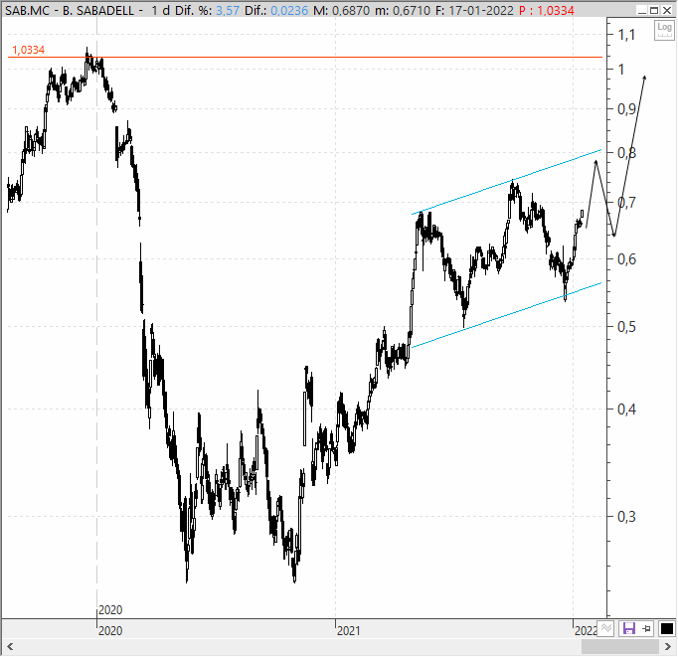
Task: Click the Dif.: 0,0236 value
Action: click(x=276, y=10)
